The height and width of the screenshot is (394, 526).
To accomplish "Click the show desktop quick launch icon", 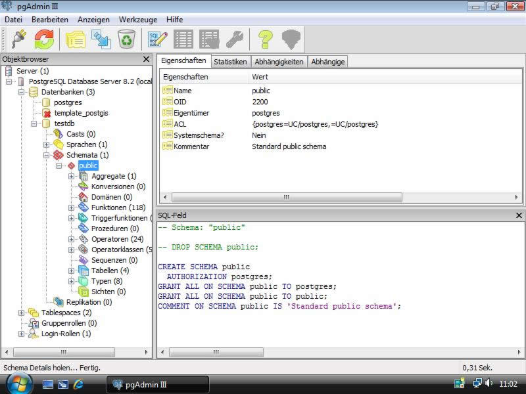I will (47, 384).
